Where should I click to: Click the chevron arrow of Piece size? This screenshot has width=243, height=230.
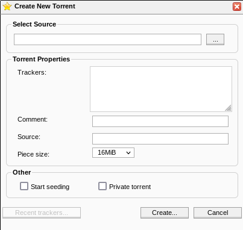(128, 153)
